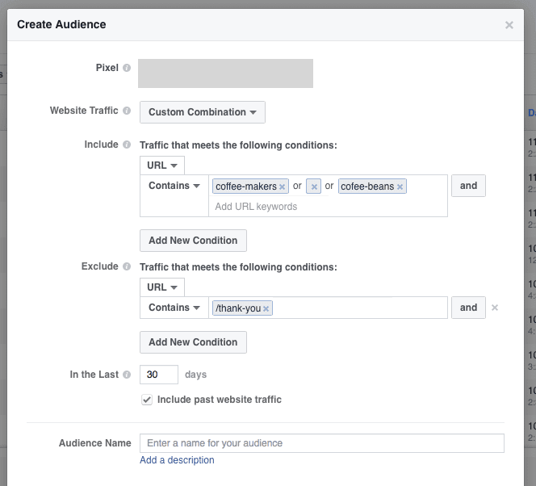
Task: Click the Exclude 'and' button
Action: click(468, 308)
